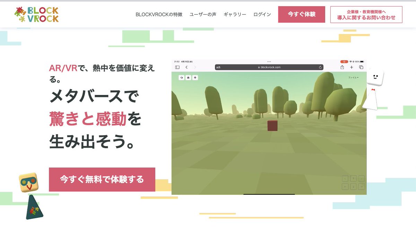Image resolution: width=416 pixels, height=245 pixels.
Task: Select the move arrows tool icon
Action: click(x=195, y=78)
